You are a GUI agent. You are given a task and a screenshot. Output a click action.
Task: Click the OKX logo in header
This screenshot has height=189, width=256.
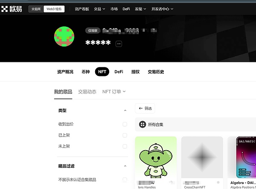click(x=12, y=9)
